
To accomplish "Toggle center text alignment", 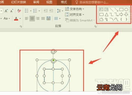I will click(x=32, y=18).
